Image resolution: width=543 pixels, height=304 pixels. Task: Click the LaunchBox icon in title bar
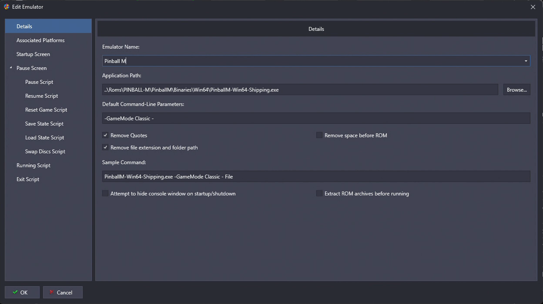(7, 7)
